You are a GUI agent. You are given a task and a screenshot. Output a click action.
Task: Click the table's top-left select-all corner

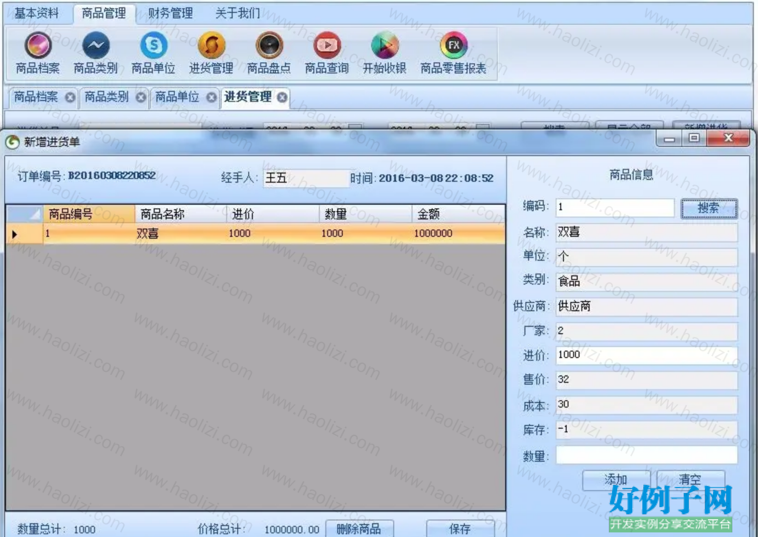coord(24,214)
